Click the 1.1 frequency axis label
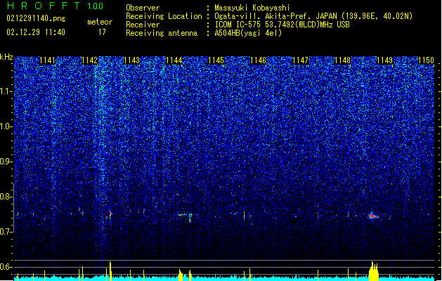 click(6, 91)
